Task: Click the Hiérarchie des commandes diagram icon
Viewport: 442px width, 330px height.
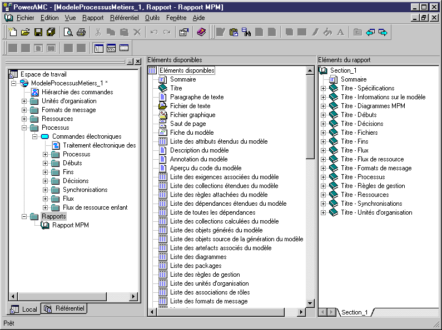Action: point(34,92)
